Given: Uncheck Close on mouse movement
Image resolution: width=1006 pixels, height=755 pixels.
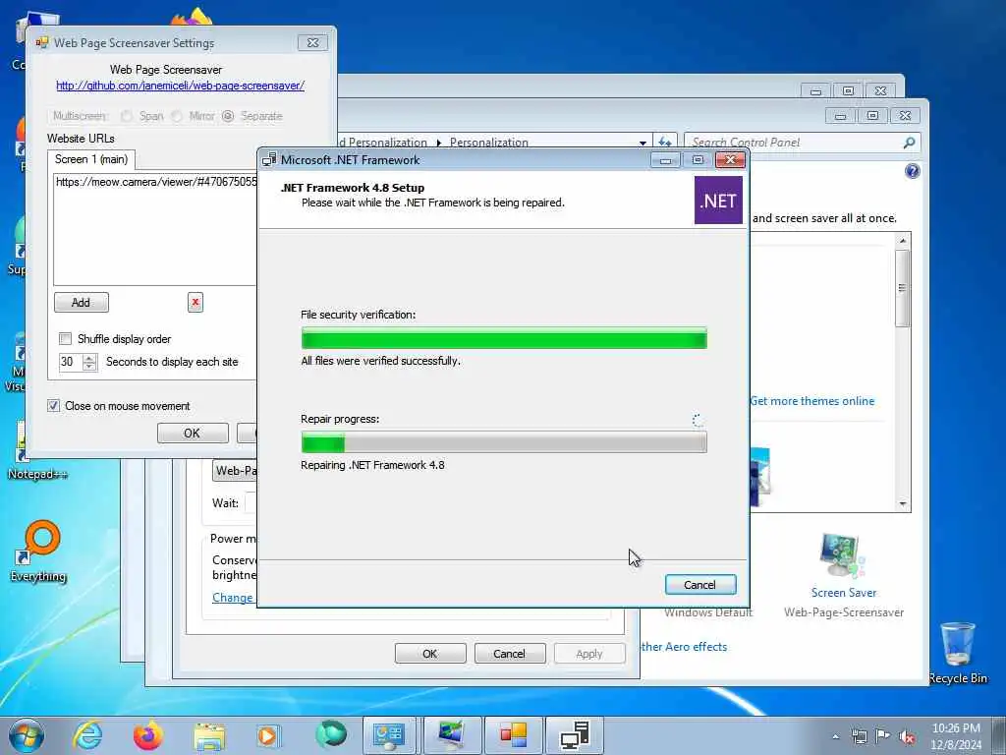Looking at the screenshot, I should pos(53,406).
